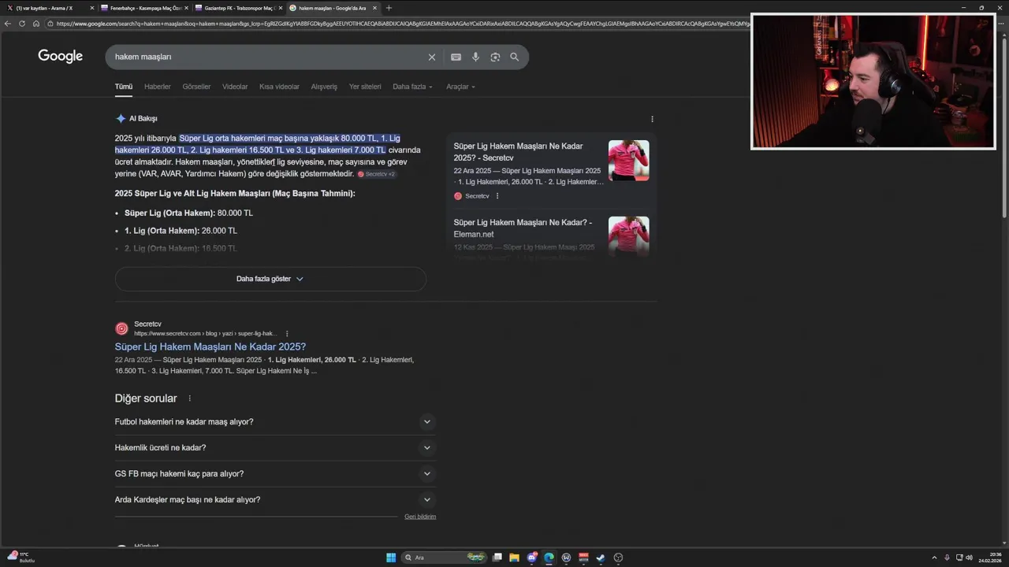Switch to Gaziantep FK - Trabzonspor browser tab
1009x567 pixels.
[236, 8]
